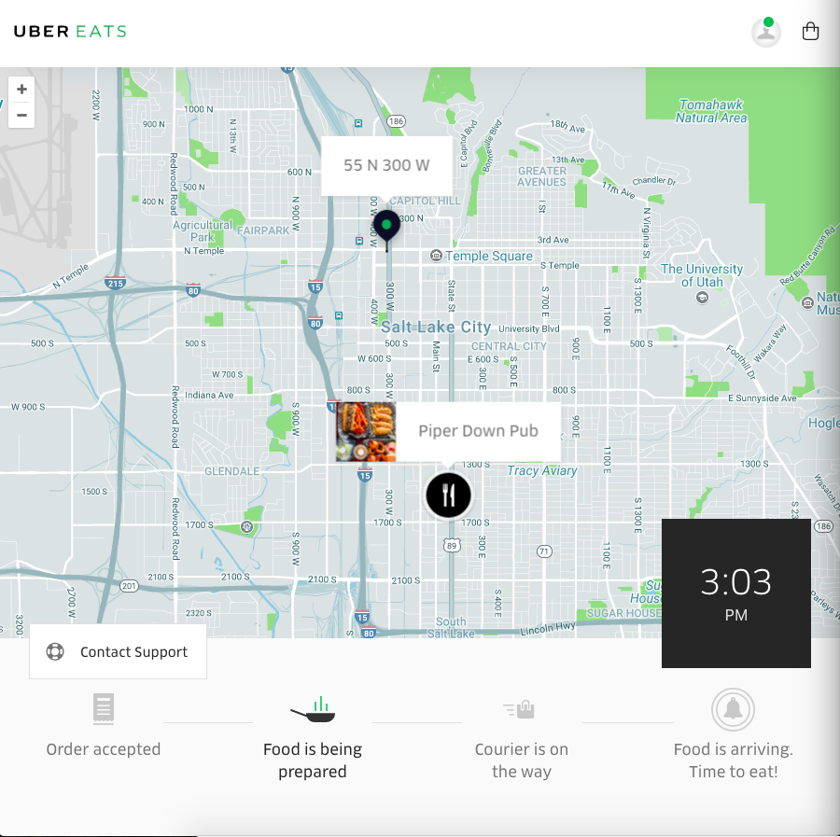
Task: Click the Food is arriving bell icon
Action: (x=733, y=709)
